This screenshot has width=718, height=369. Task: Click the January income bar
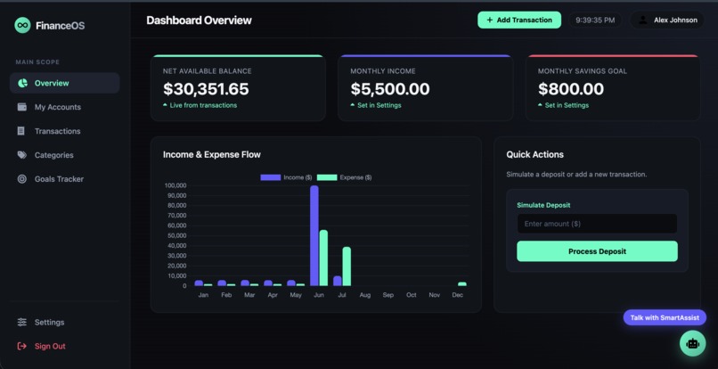point(199,283)
